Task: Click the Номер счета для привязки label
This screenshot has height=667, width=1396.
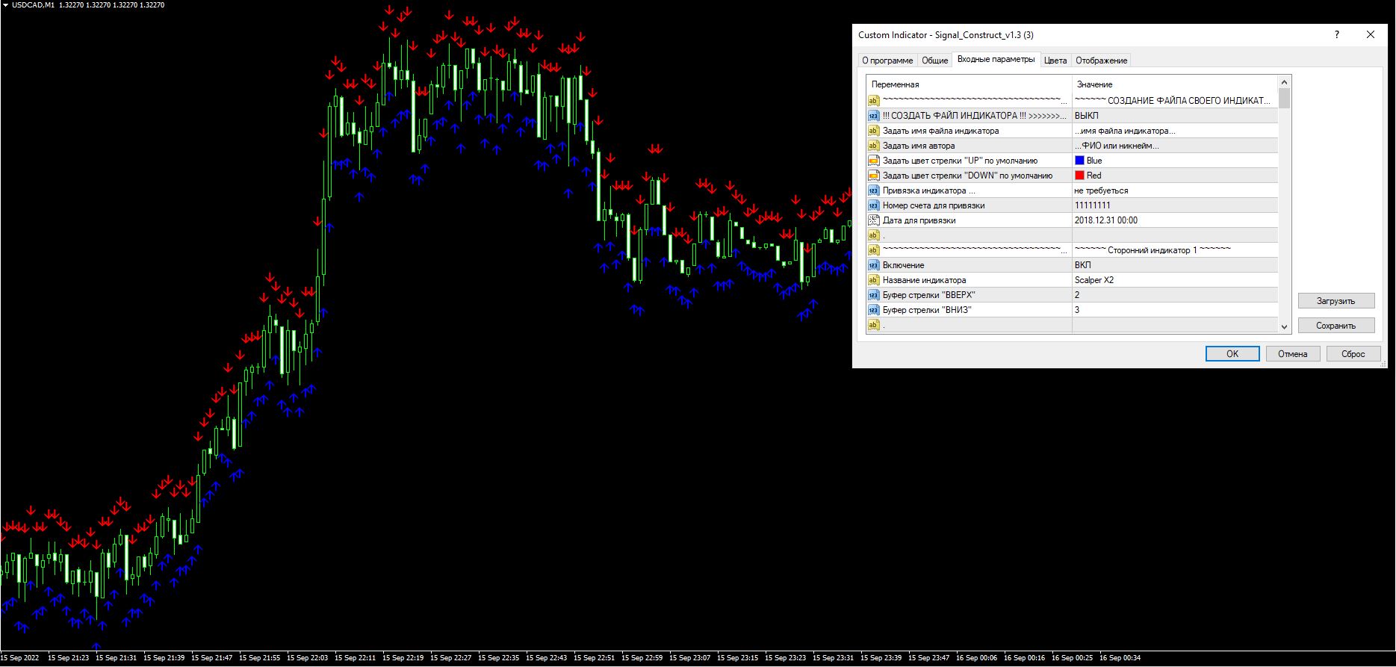Action: point(934,205)
